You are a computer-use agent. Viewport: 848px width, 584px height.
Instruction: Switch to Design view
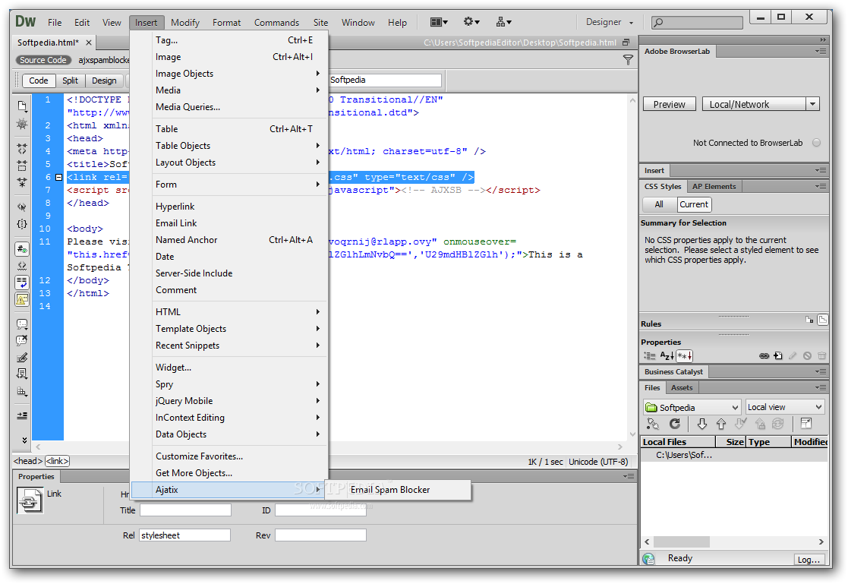(x=104, y=80)
